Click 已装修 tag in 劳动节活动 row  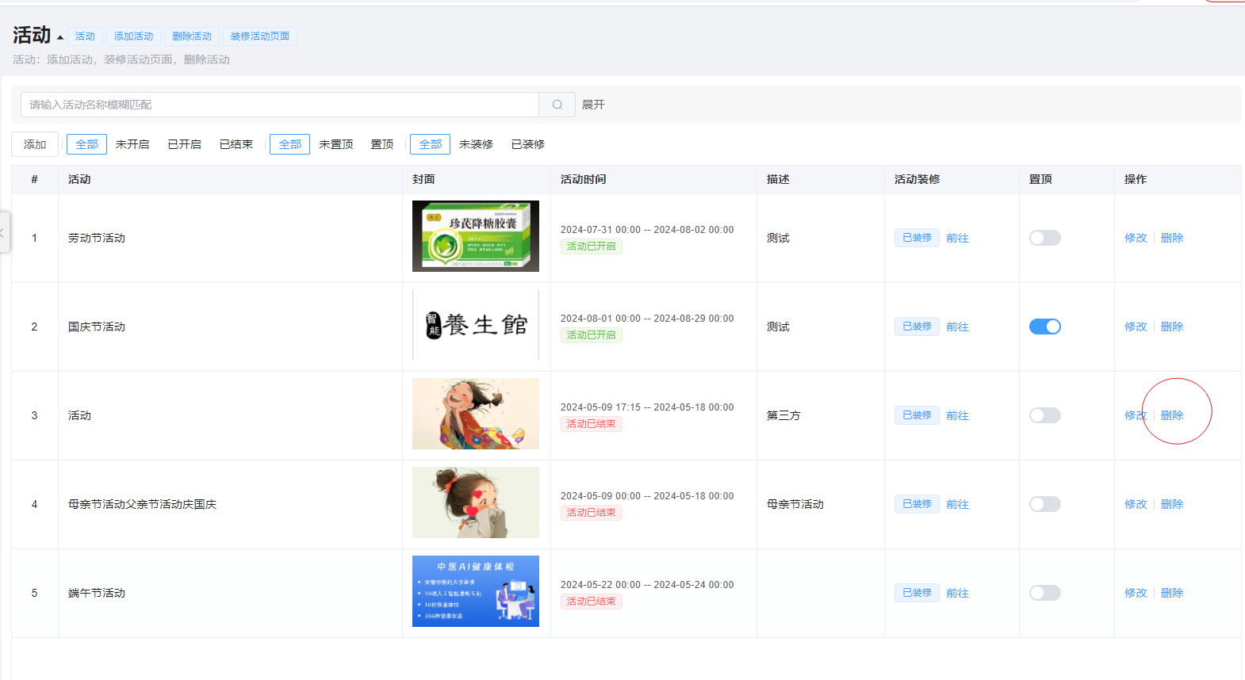point(917,238)
